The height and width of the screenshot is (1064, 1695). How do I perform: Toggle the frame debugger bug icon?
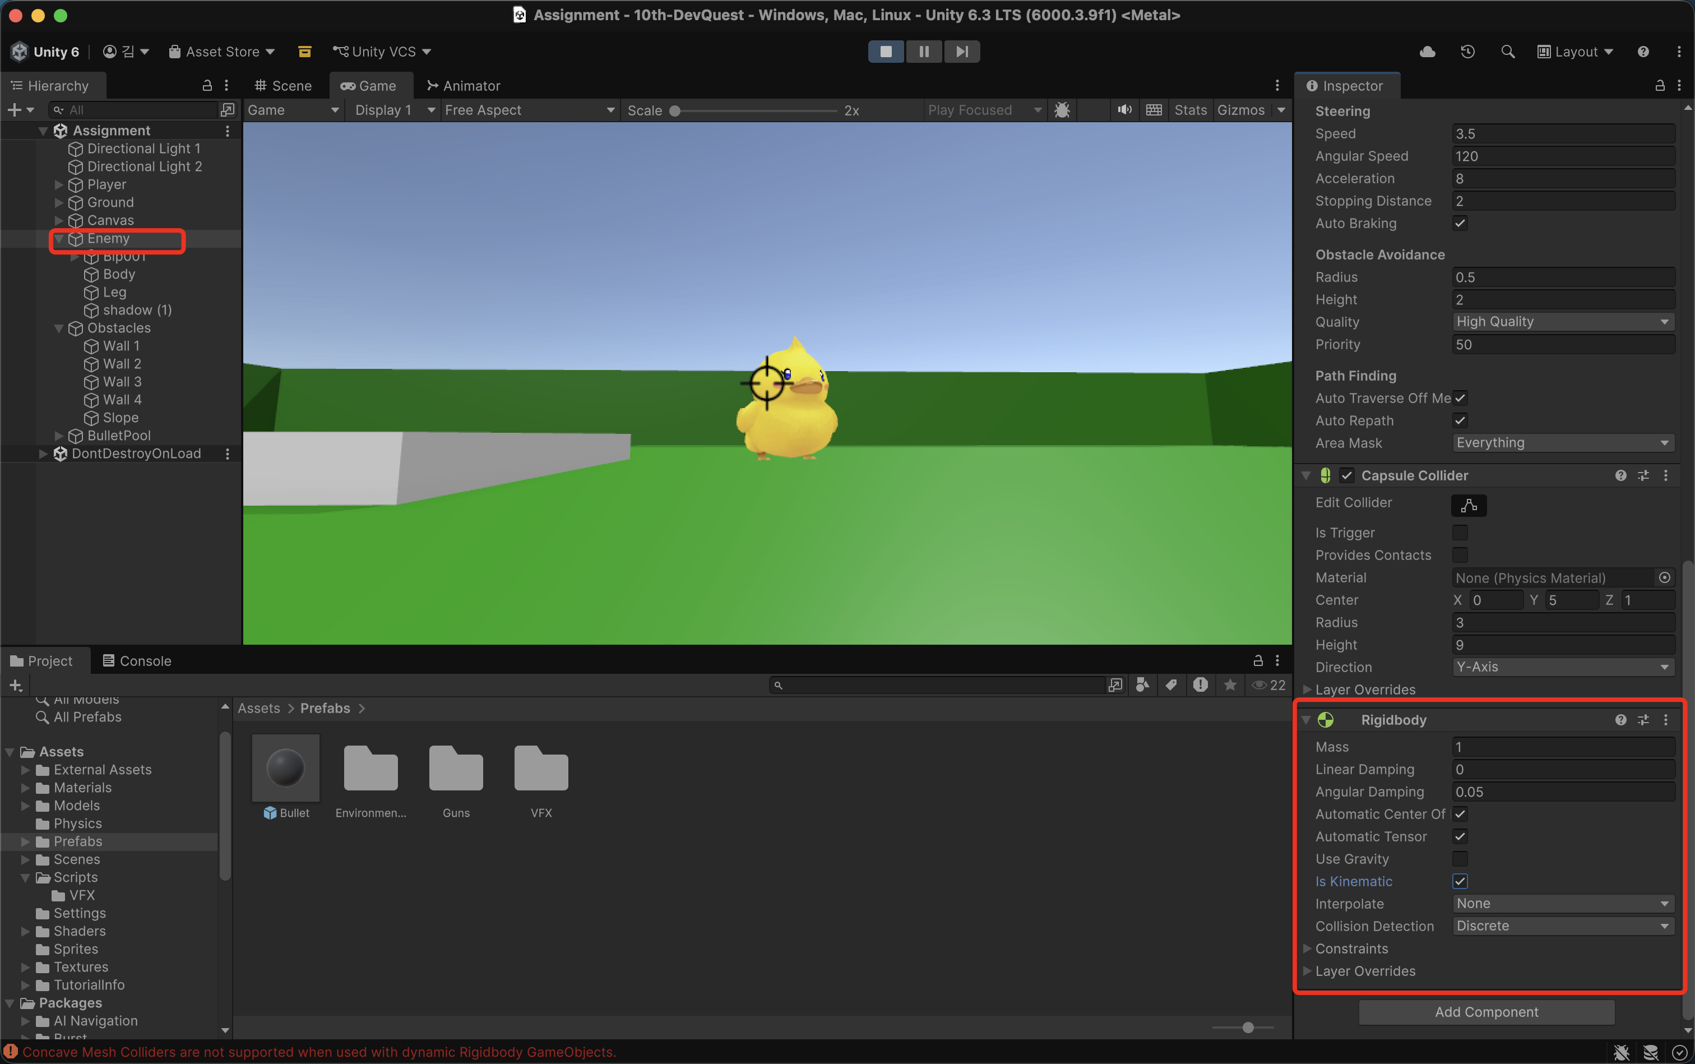(1062, 110)
